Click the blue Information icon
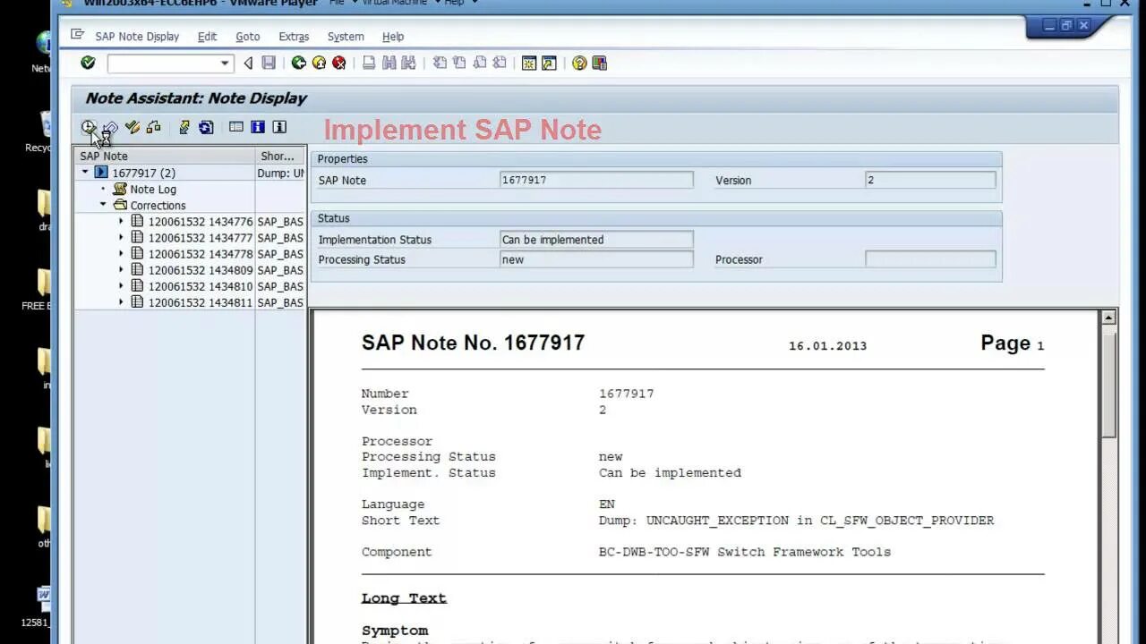The image size is (1146, 644). click(x=258, y=127)
